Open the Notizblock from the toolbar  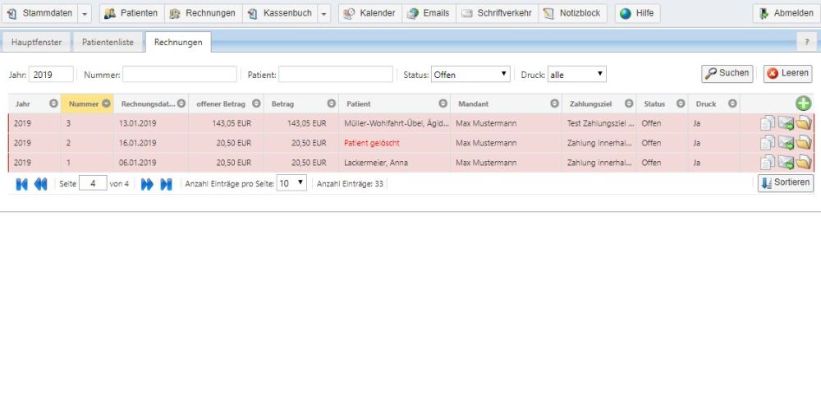click(572, 13)
